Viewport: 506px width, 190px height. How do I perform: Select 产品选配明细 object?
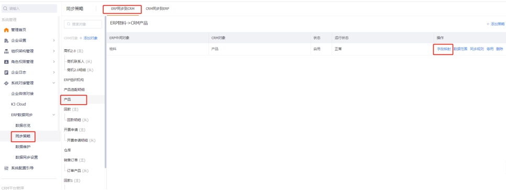pyautogui.click(x=74, y=90)
